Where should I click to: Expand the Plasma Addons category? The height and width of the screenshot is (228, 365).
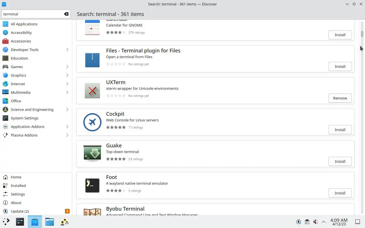[67, 135]
